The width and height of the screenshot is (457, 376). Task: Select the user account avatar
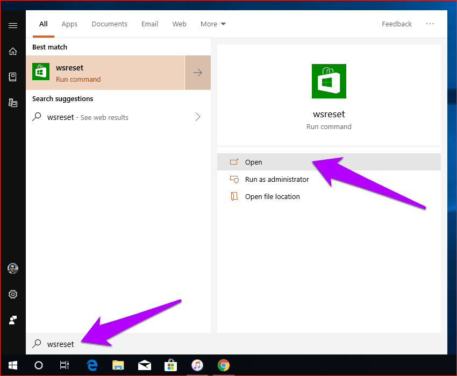pos(13,268)
